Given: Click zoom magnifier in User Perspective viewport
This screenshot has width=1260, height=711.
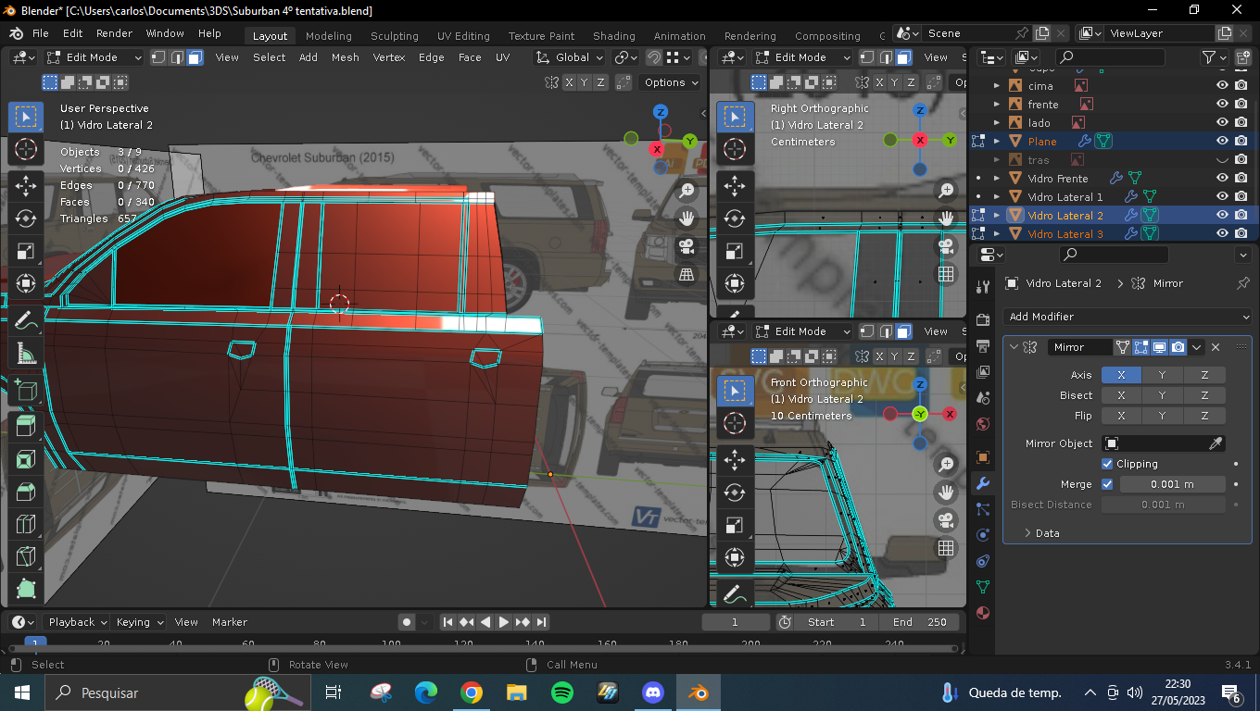Looking at the screenshot, I should pyautogui.click(x=687, y=191).
